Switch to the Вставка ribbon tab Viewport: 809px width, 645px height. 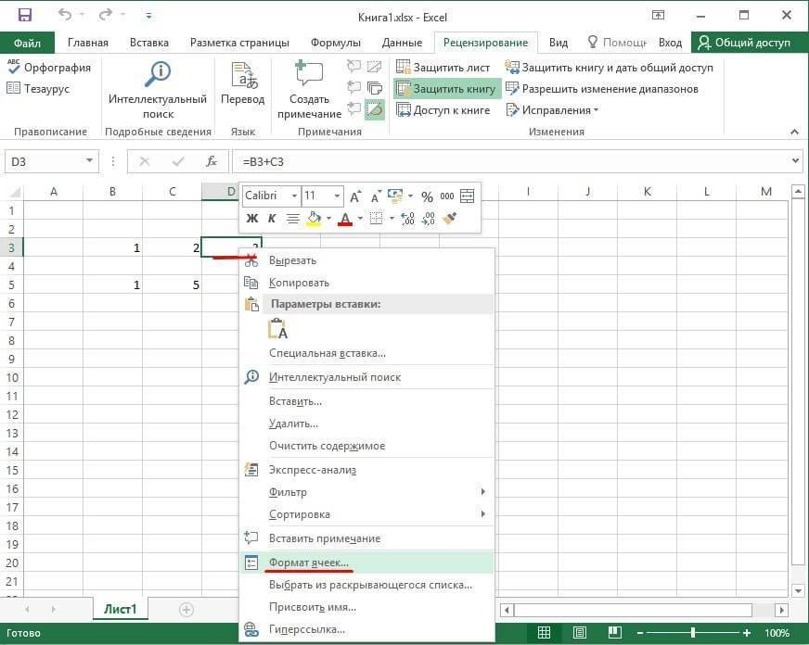(148, 42)
